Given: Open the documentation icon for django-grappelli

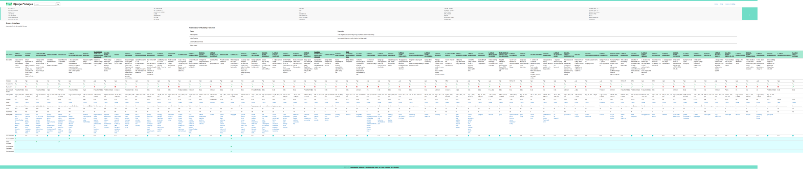Looking at the screenshot, I should tap(15, 135).
